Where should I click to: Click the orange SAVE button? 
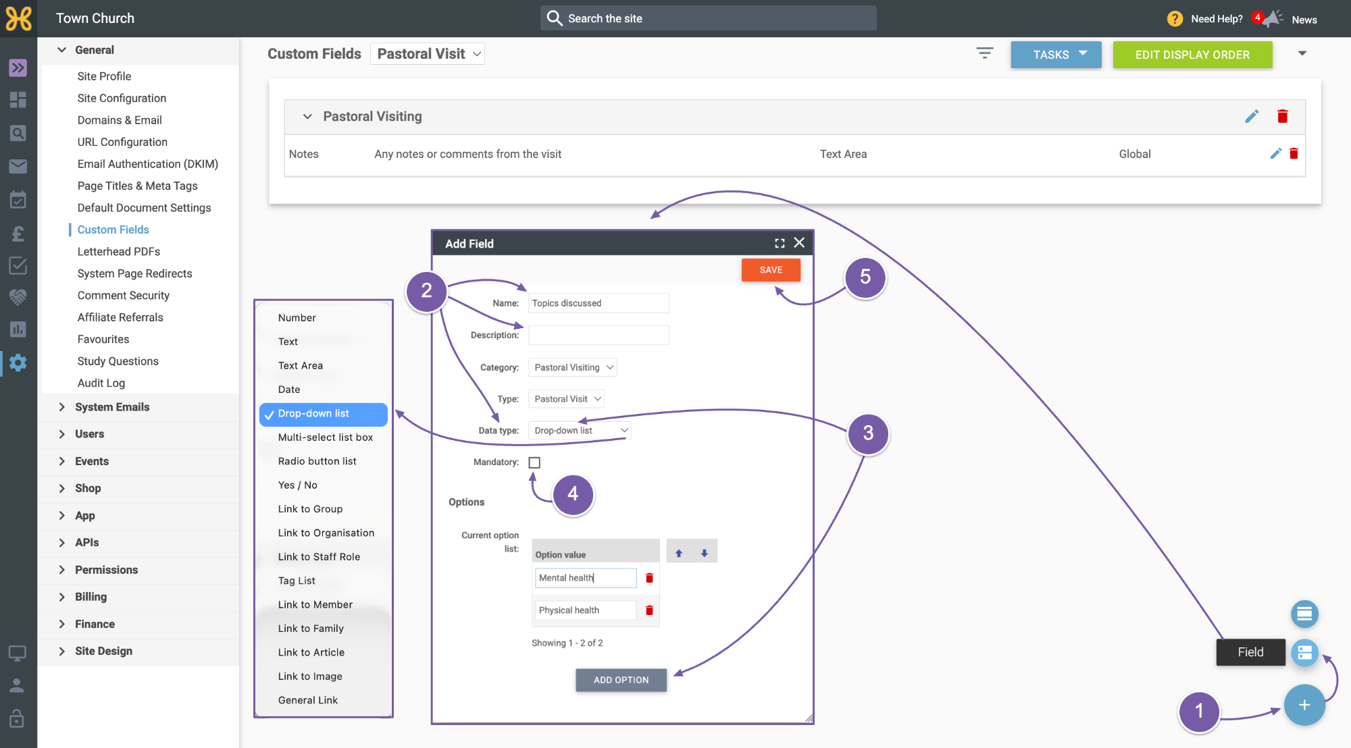[771, 270]
